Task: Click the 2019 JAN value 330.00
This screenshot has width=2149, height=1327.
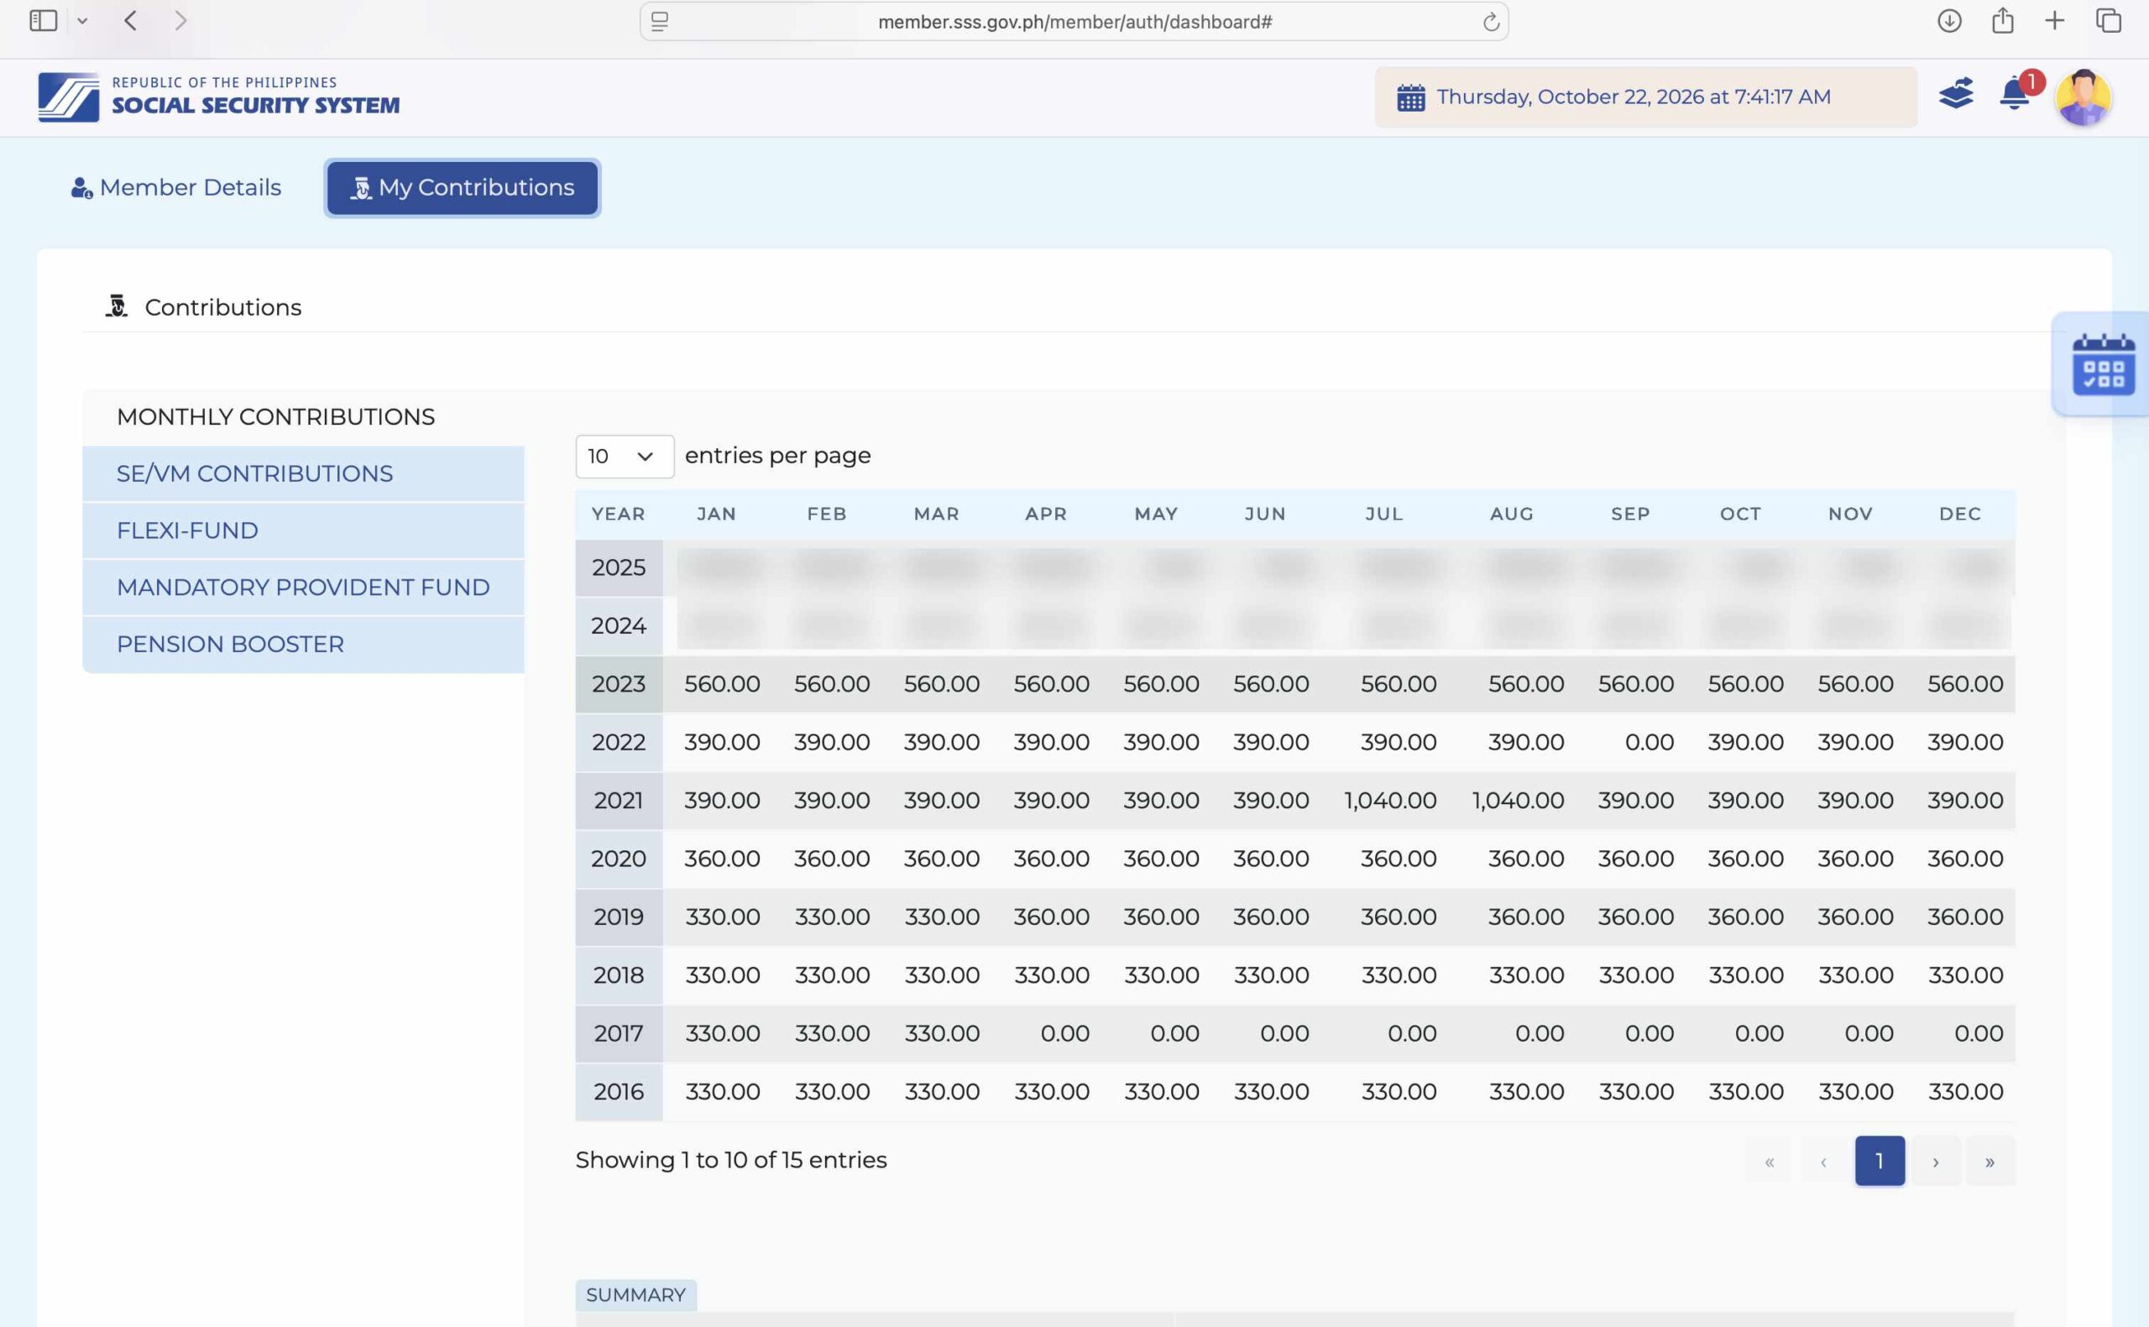Action: (722, 917)
